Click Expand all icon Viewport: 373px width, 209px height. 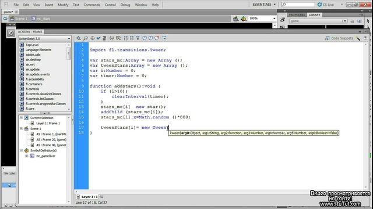pos(138,38)
